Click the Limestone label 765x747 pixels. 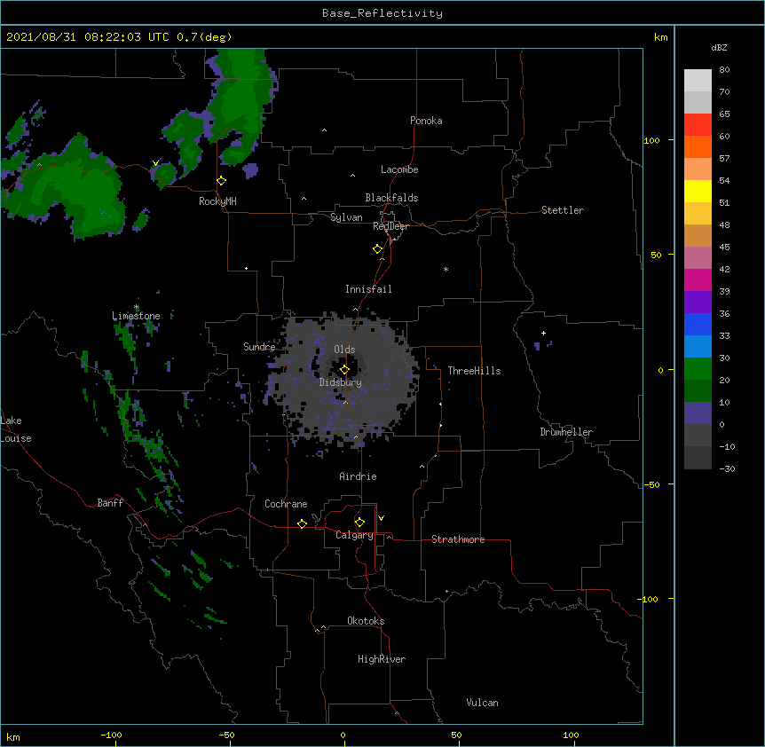pyautogui.click(x=136, y=316)
